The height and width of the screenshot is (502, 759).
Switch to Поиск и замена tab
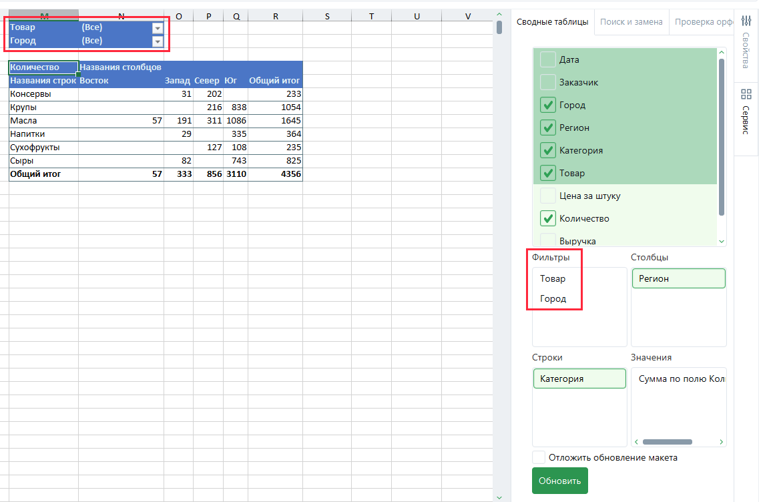click(x=631, y=22)
